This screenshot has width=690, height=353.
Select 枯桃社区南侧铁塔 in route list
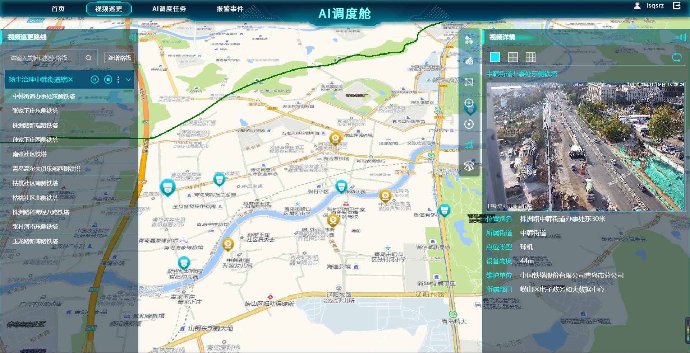tap(69, 183)
